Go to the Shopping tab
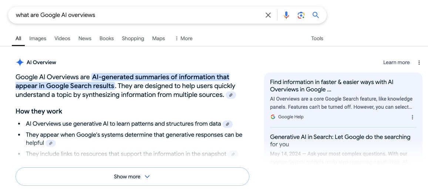The height and width of the screenshot is (192, 428). 133,38
